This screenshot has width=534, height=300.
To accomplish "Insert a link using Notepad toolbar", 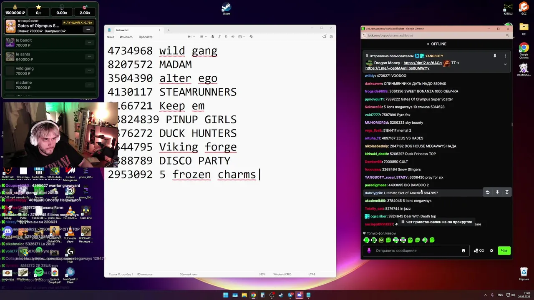I will (x=233, y=37).
